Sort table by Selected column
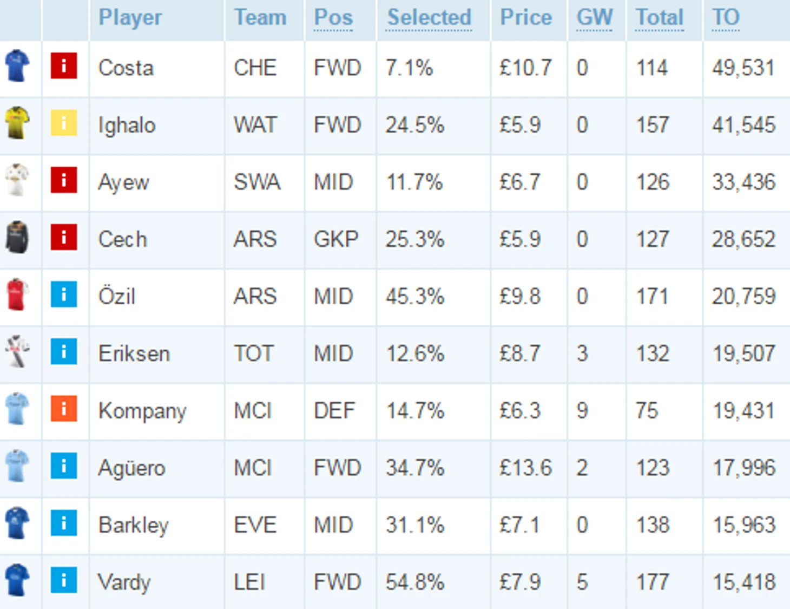 click(429, 17)
